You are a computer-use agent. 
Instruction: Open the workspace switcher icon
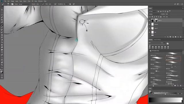pyautogui.click(x=178, y=4)
